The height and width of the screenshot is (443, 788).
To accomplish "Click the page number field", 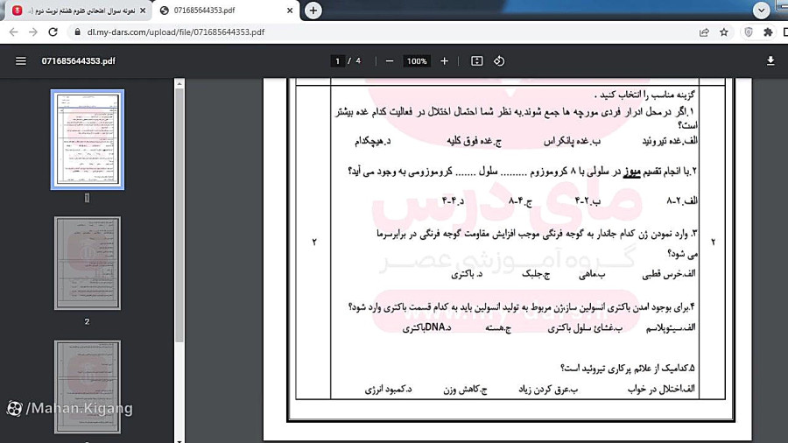I will [x=337, y=60].
